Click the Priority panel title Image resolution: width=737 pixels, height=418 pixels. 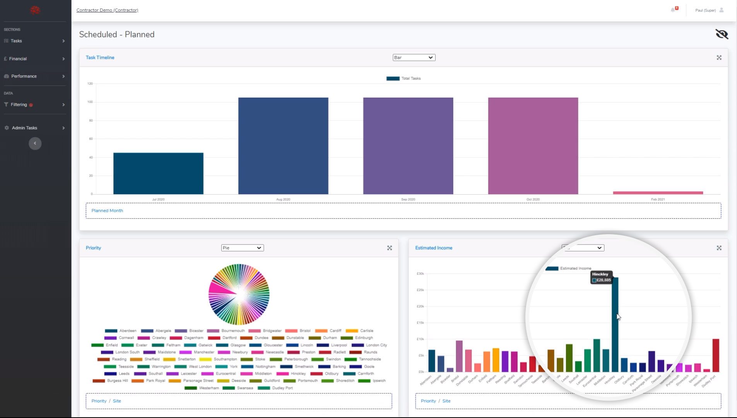point(93,248)
